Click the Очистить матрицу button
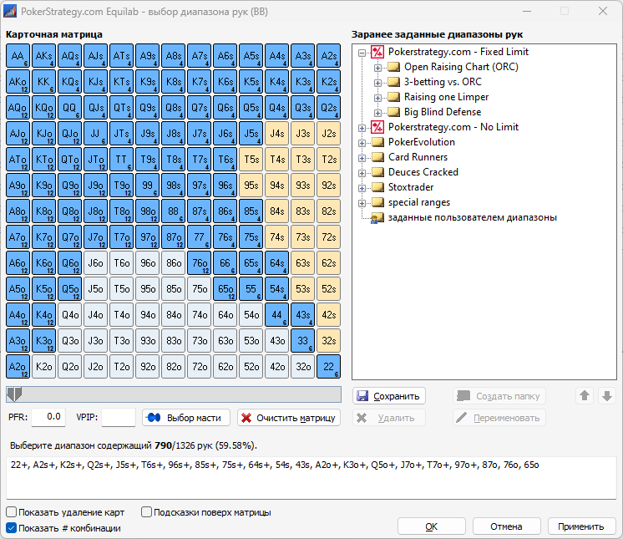This screenshot has width=623, height=539. [x=289, y=418]
